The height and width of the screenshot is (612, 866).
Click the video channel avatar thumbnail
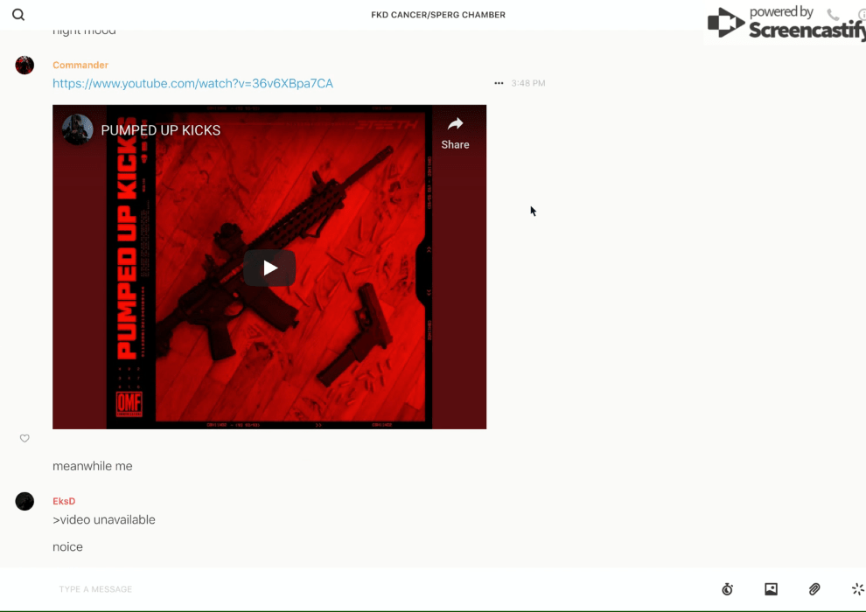point(77,130)
